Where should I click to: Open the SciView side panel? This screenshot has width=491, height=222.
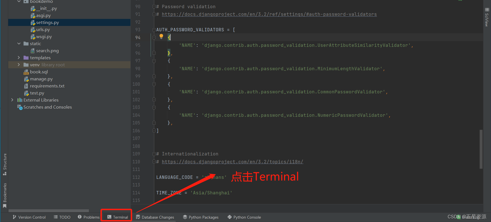(487, 17)
